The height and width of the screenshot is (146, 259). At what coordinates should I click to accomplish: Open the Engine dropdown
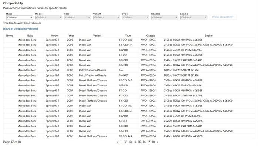point(194,17)
